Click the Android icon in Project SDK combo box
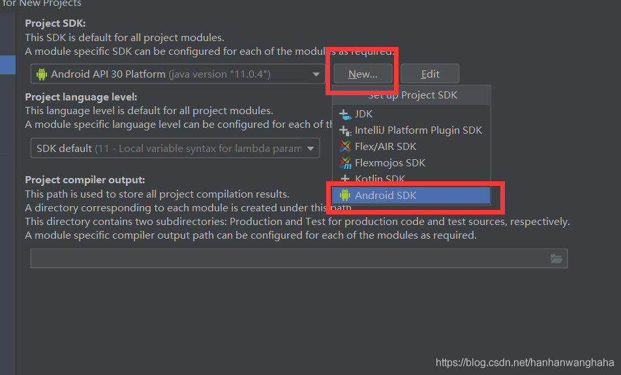Image resolution: width=621 pixels, height=375 pixels. [x=42, y=74]
